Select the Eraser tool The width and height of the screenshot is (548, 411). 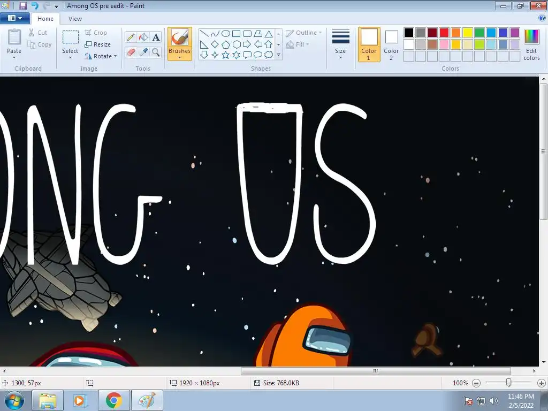point(131,52)
